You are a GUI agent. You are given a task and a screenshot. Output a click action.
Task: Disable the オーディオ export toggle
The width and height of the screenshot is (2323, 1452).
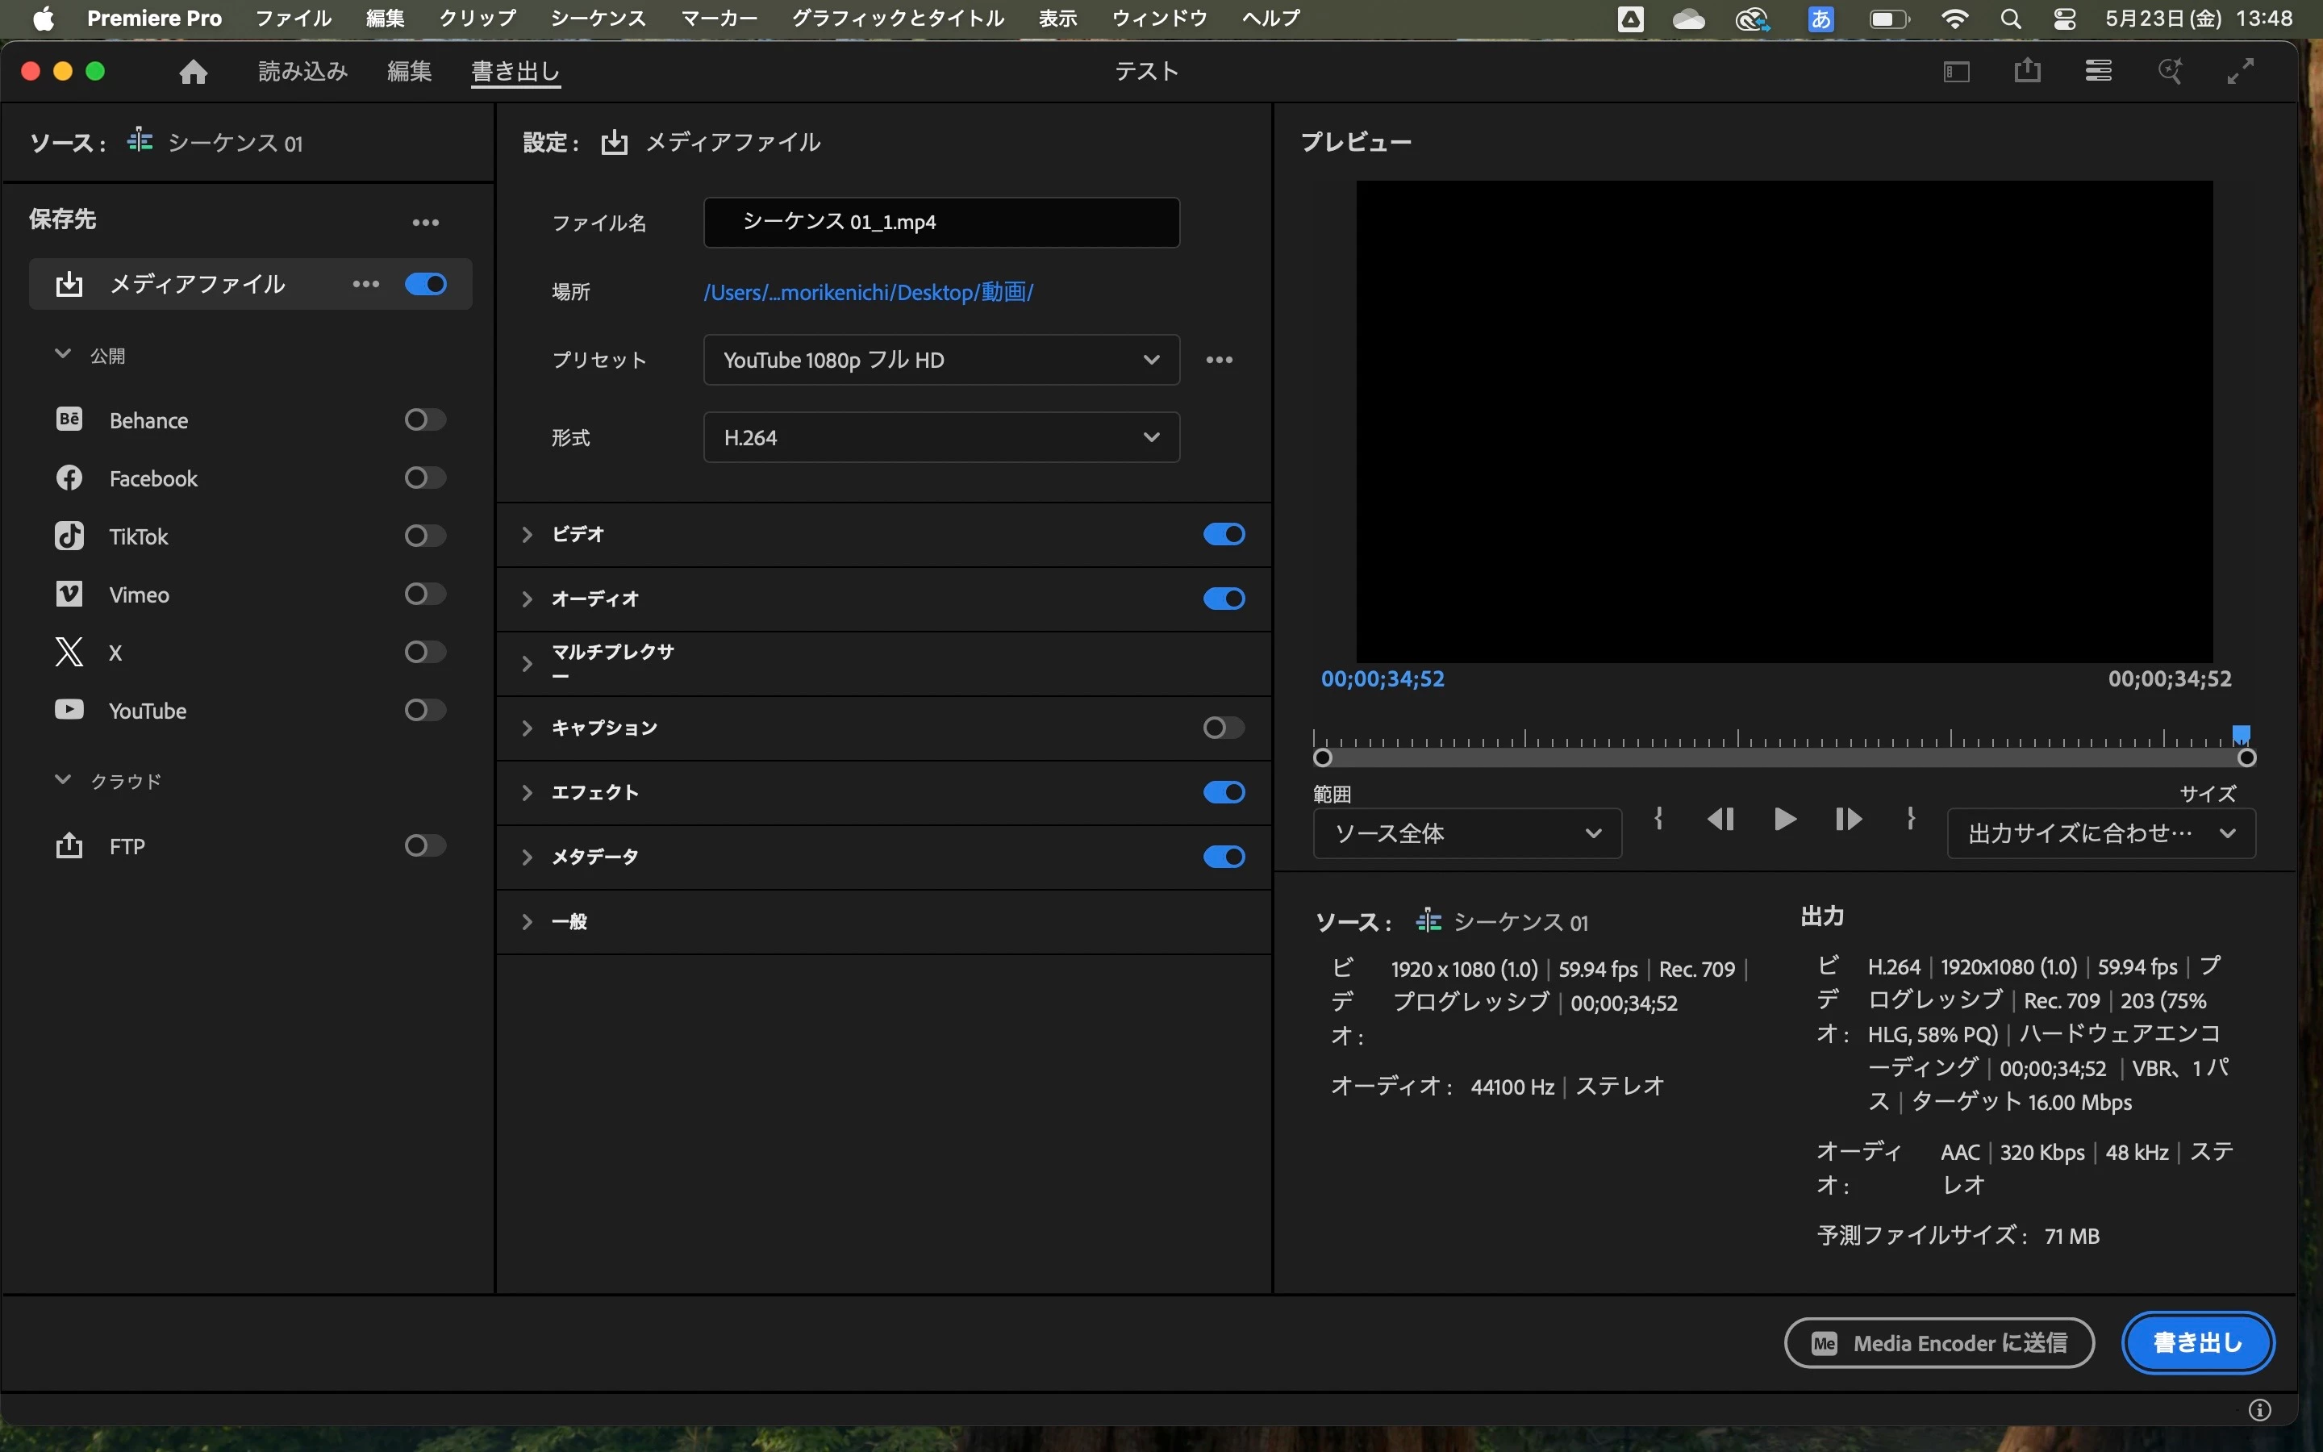pos(1224,599)
